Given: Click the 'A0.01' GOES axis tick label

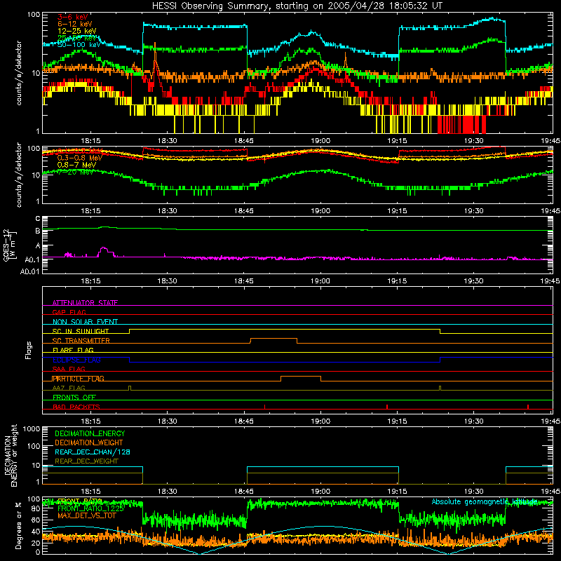Looking at the screenshot, I should (x=29, y=271).
